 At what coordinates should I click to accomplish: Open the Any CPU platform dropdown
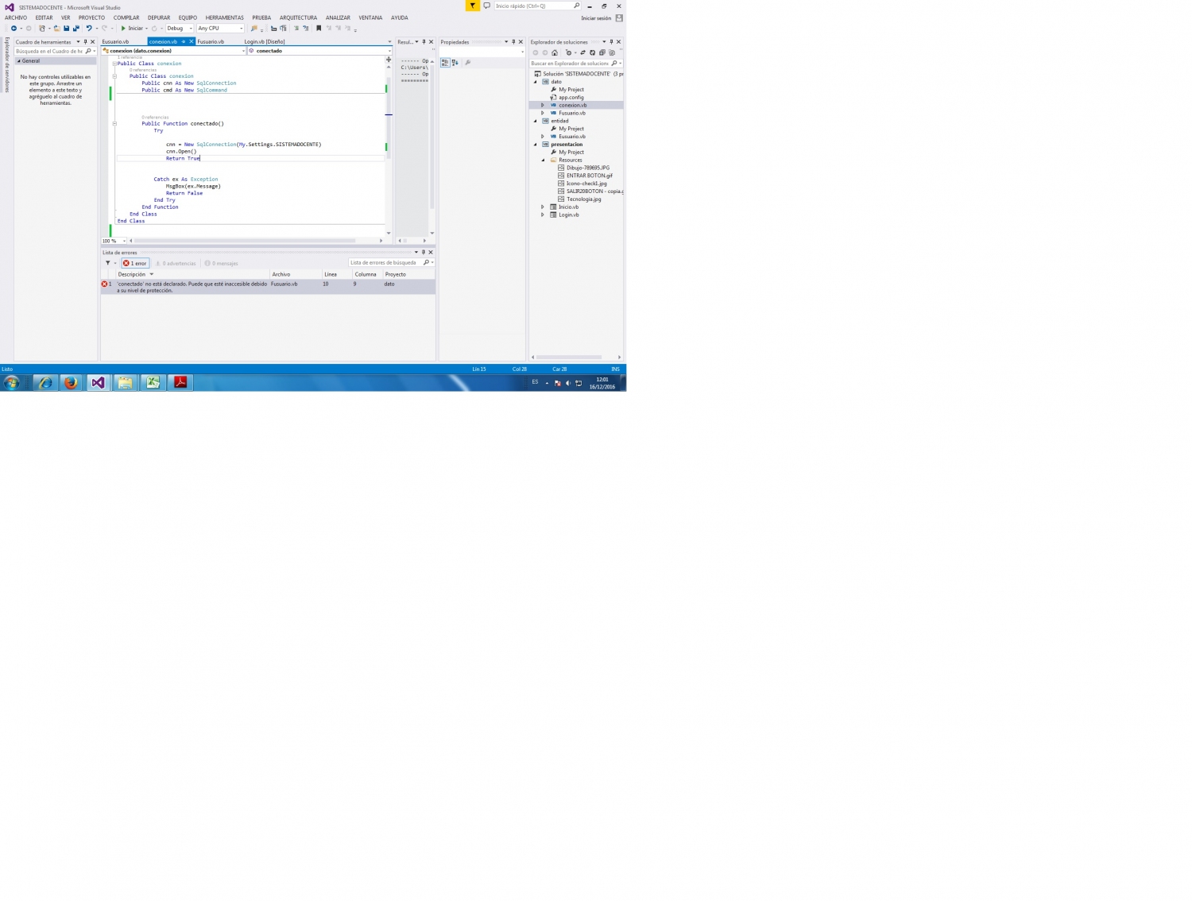click(220, 29)
